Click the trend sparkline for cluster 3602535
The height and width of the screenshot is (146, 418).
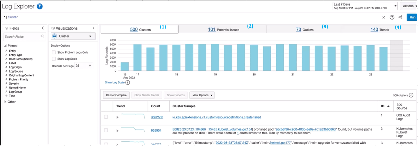133,116
